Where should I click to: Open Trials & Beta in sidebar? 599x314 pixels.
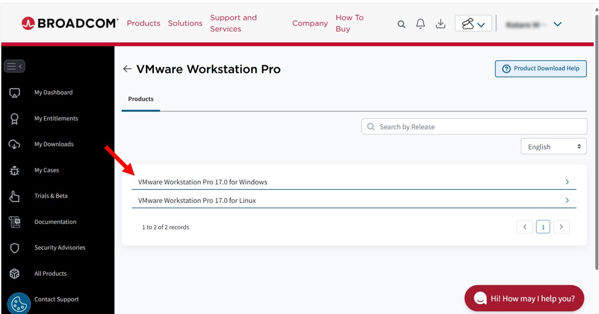point(51,195)
